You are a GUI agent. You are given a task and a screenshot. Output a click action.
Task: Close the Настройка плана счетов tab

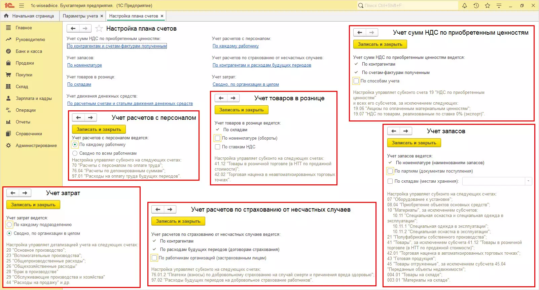tap(162, 16)
